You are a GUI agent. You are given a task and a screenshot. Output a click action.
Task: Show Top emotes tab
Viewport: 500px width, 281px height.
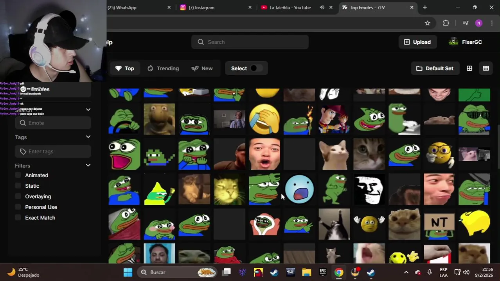[124, 68]
